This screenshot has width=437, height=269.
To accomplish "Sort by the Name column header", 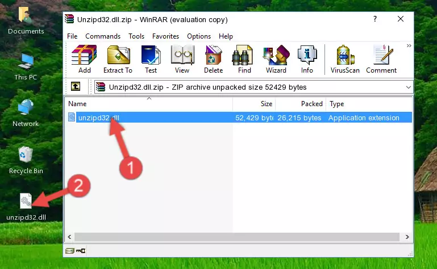I will pyautogui.click(x=149, y=104).
